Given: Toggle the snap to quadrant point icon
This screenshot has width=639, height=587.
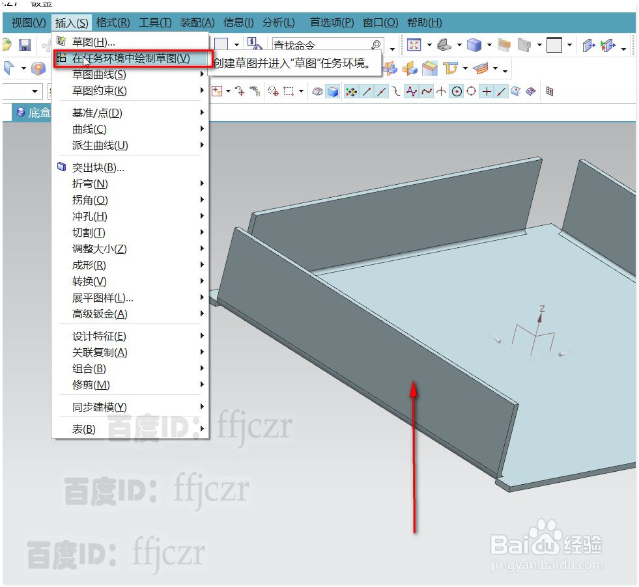Looking at the screenshot, I should [471, 92].
